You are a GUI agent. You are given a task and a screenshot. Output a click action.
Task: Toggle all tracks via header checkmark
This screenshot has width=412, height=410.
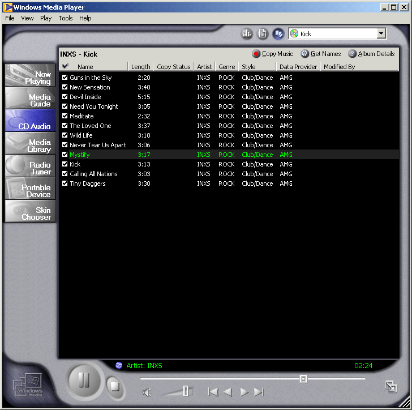(65, 66)
